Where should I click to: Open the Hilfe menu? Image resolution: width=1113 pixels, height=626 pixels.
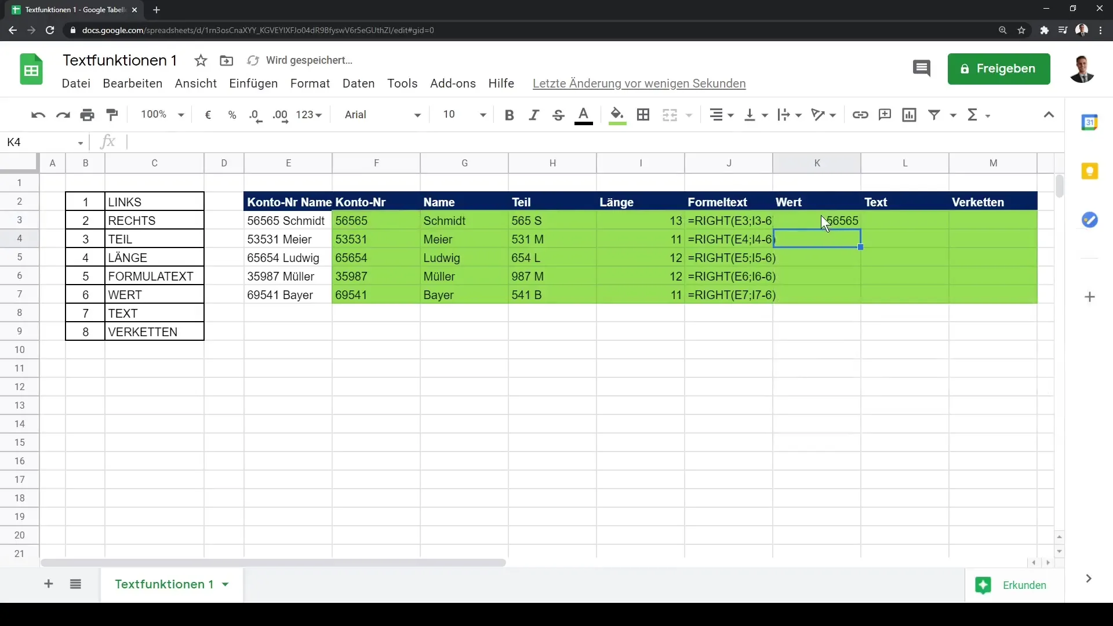(x=501, y=83)
